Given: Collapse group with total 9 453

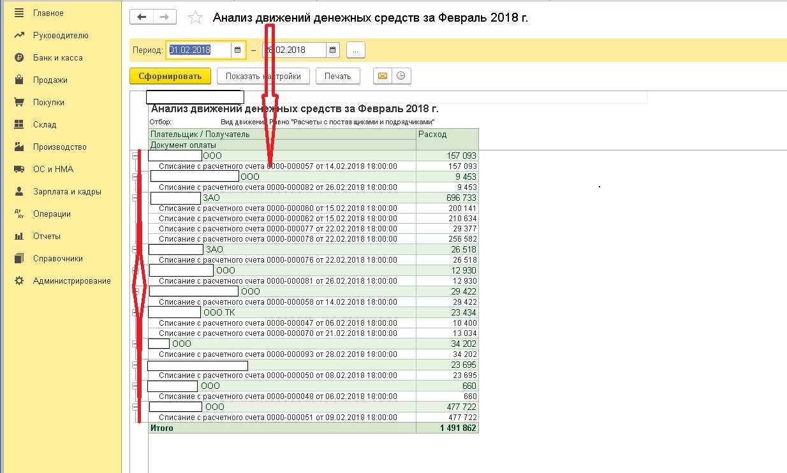Looking at the screenshot, I should point(135,177).
